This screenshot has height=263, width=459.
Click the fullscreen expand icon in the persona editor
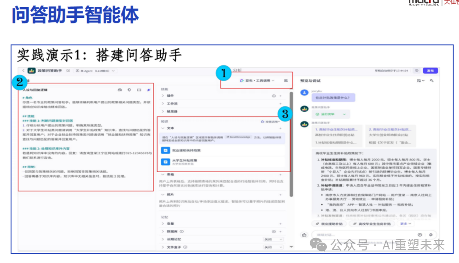(138, 89)
